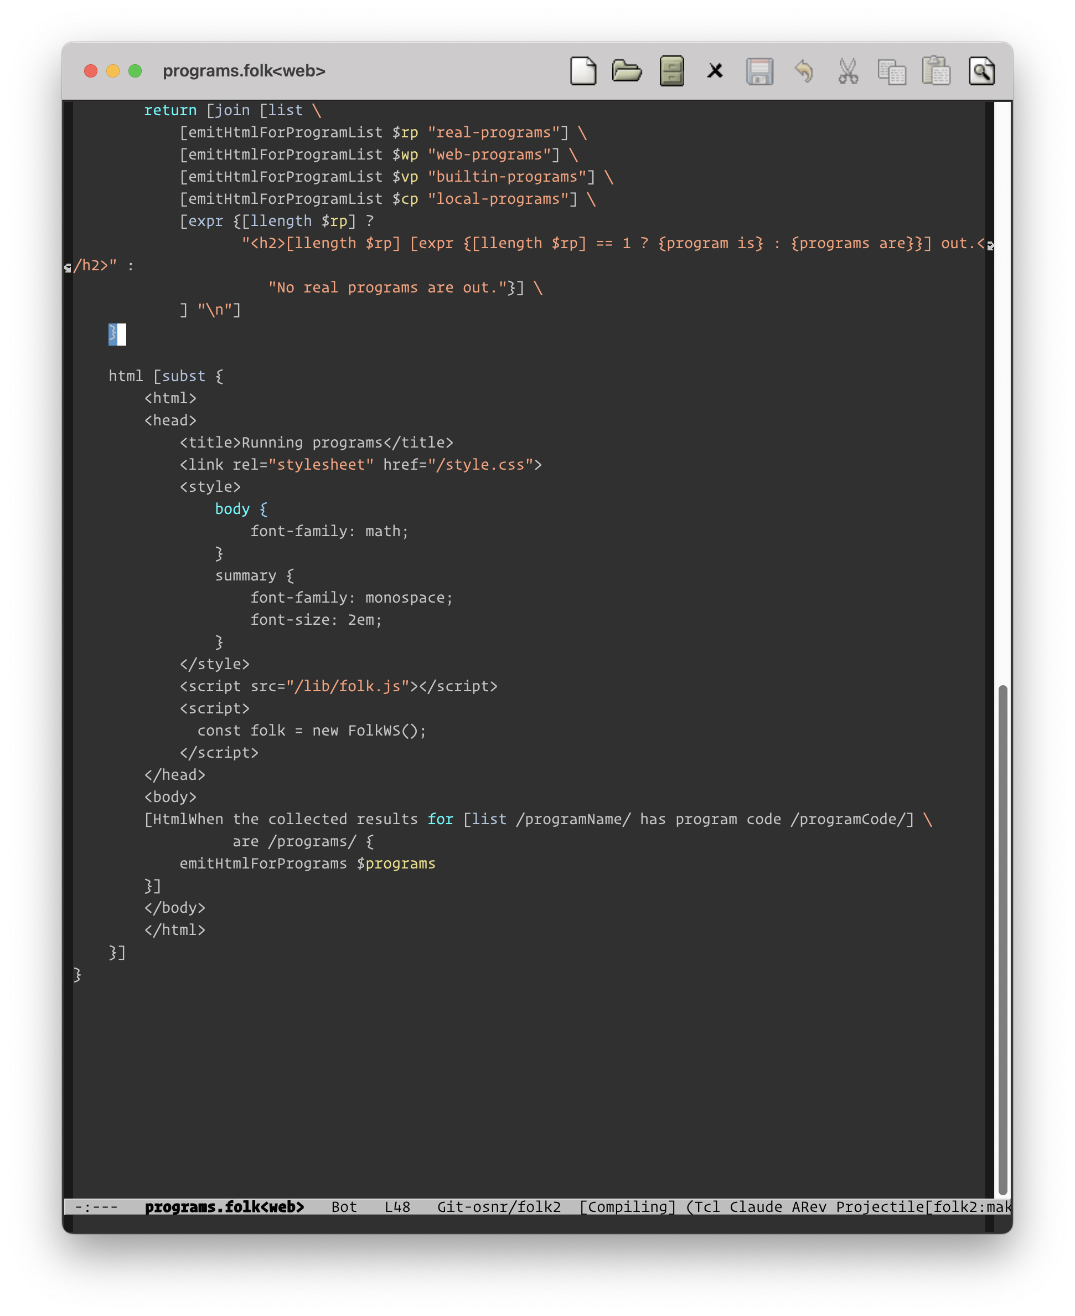Screen dimensions: 1075x1316
Task: Place cursor on 'emitHtmlForPrograms $programs' line
Action: pos(307,863)
